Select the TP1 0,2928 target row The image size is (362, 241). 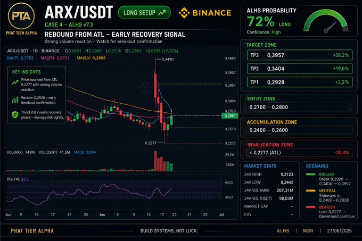click(x=300, y=82)
